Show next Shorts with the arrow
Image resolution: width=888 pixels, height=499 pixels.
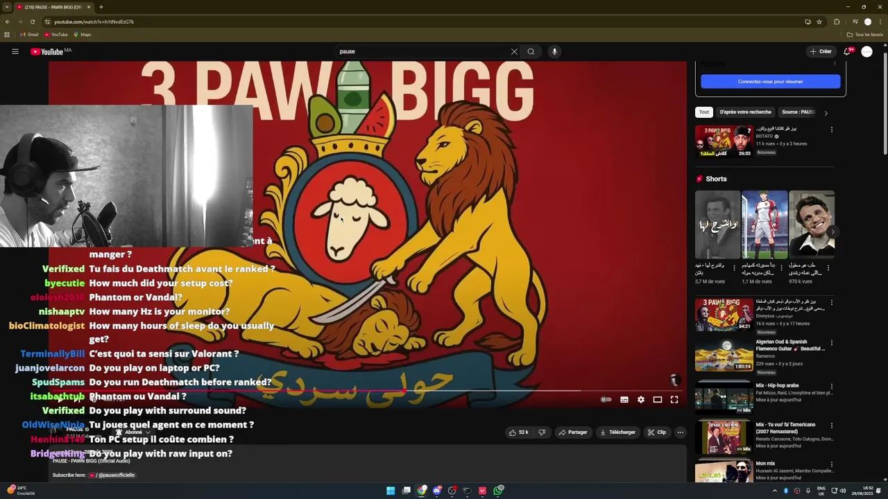[832, 232]
